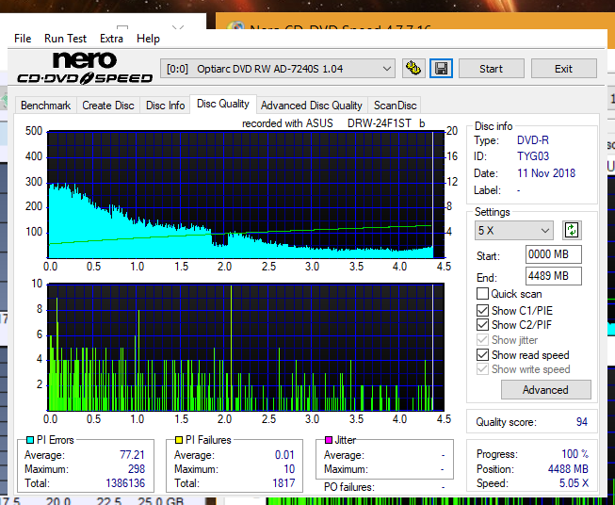Switch to the ScanDisc tab
This screenshot has width=615, height=505.
point(395,106)
